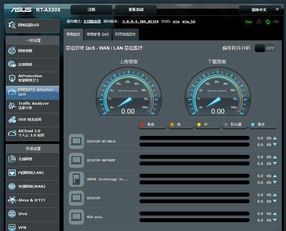Screen dimensions: 286x231
Task: Open Traffic Analyzer 流量分析 icon
Action: click(12, 106)
